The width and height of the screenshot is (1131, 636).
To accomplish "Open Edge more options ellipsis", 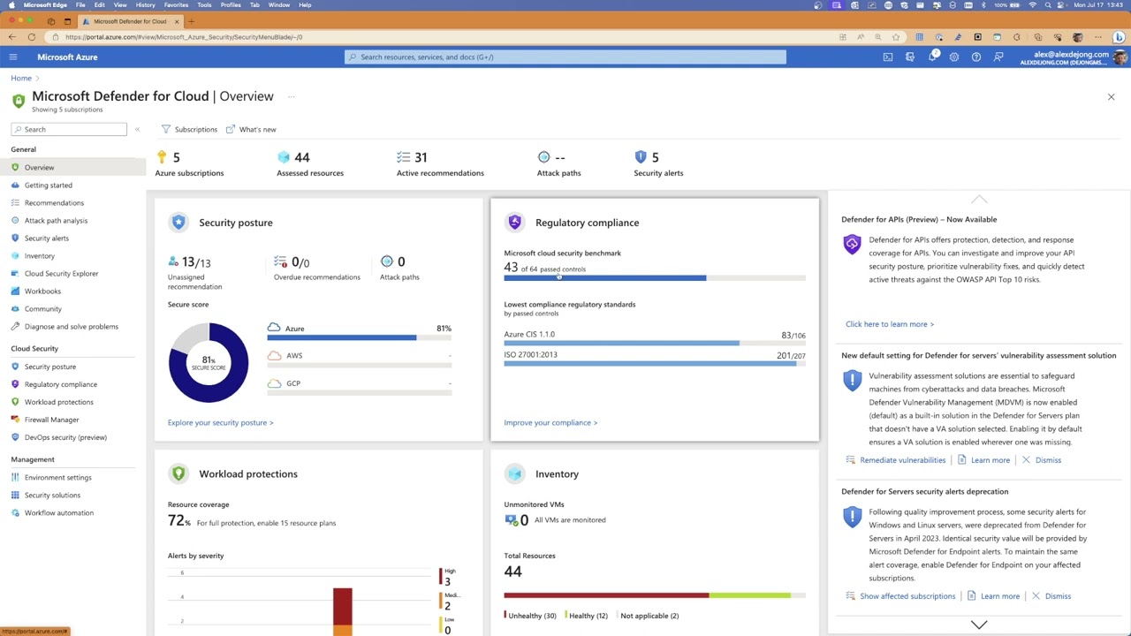I will pyautogui.click(x=1097, y=37).
